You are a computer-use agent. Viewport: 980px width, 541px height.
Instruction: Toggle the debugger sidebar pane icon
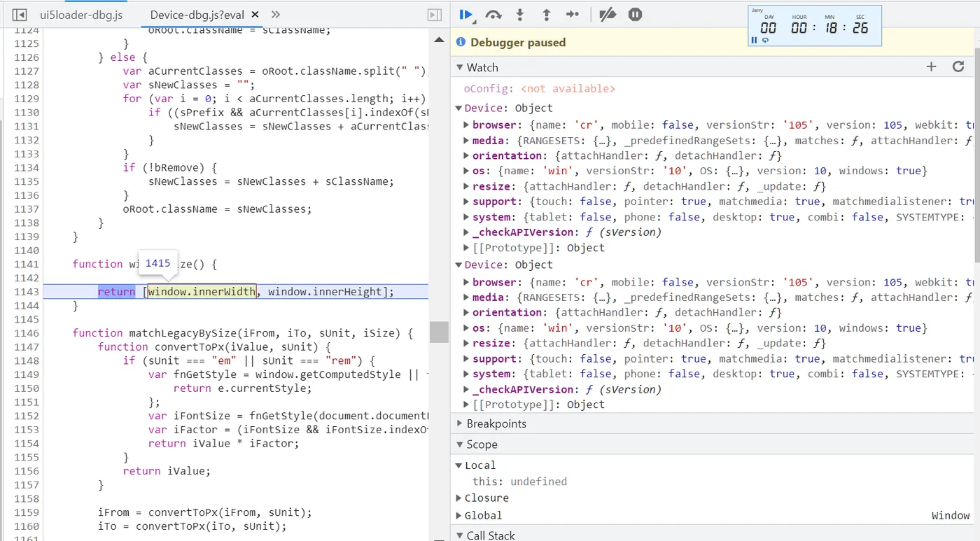435,15
